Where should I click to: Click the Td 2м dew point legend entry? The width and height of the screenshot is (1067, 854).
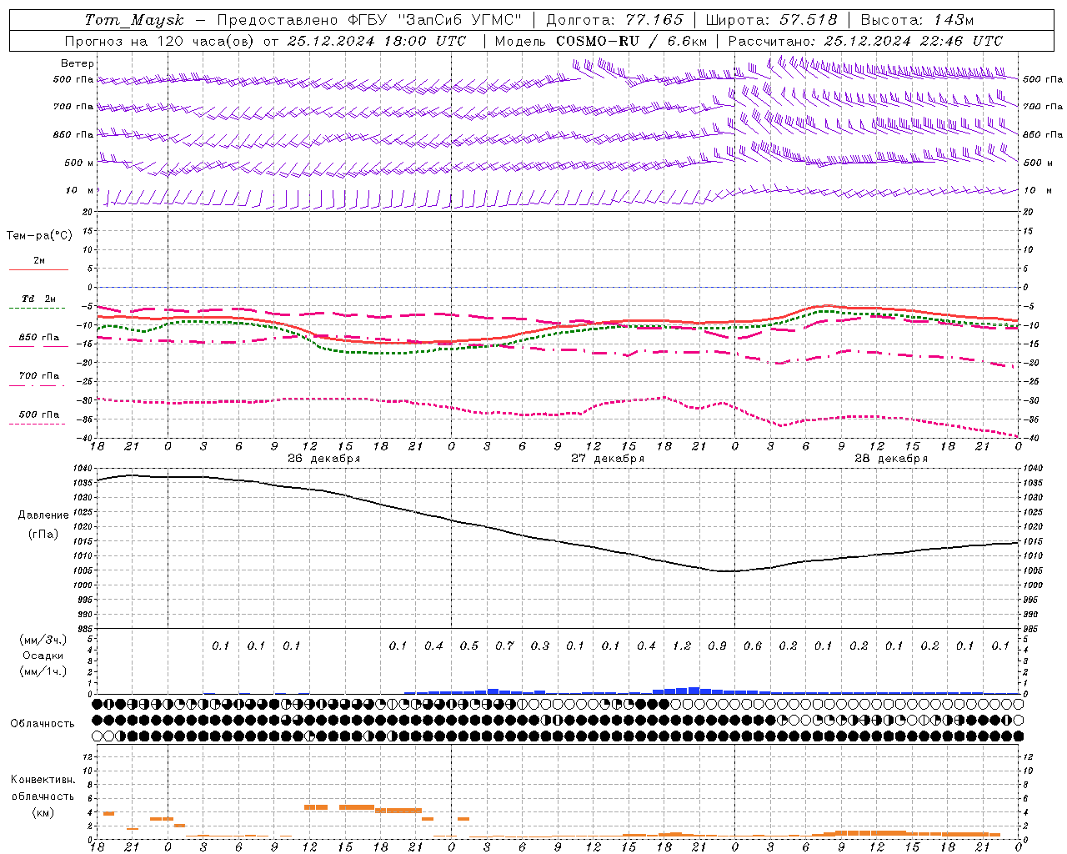point(39,299)
